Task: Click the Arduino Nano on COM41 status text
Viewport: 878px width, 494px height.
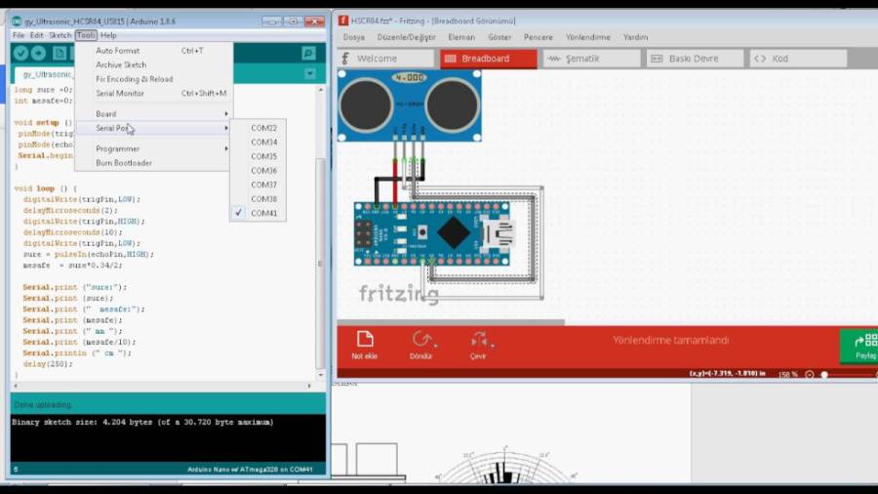Action: (250, 470)
